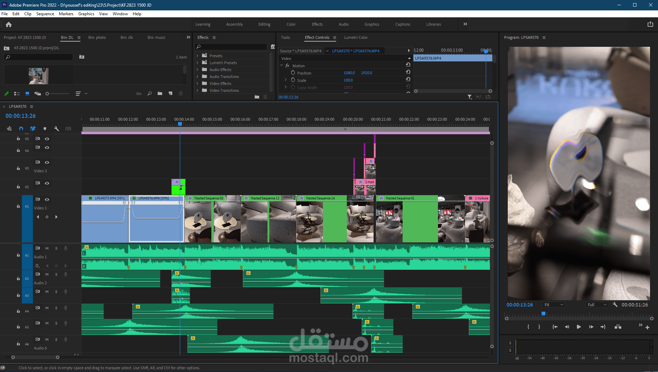Screen dimensions: 658x372
Task: Click the Quick Export icon
Action: [650, 24]
